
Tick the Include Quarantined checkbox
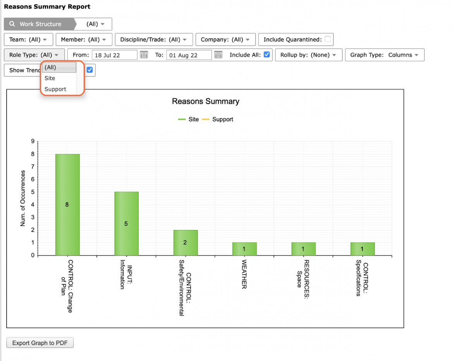tap(328, 39)
